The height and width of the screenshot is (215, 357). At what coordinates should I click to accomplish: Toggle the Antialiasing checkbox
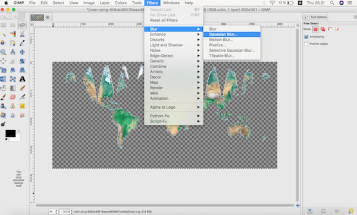tap(306, 37)
